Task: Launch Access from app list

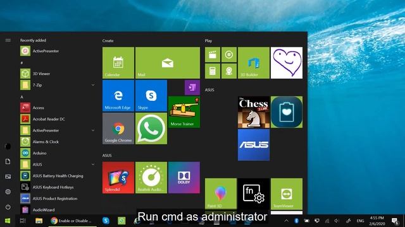Action: pyautogui.click(x=58, y=108)
